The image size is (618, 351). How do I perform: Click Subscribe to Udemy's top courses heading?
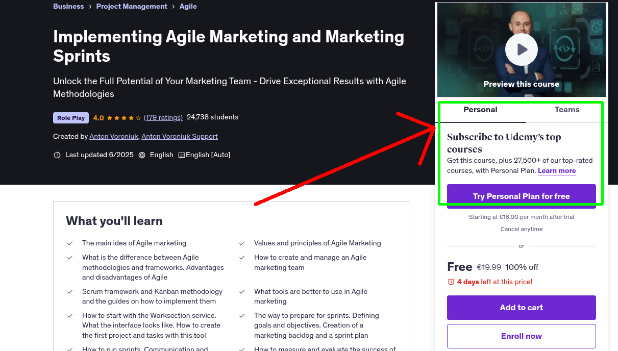(x=504, y=143)
